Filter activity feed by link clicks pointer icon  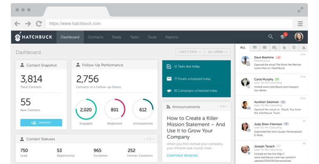point(284,48)
